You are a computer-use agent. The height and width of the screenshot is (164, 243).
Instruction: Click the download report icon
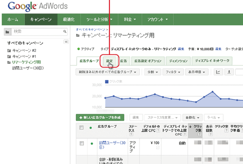(229, 72)
